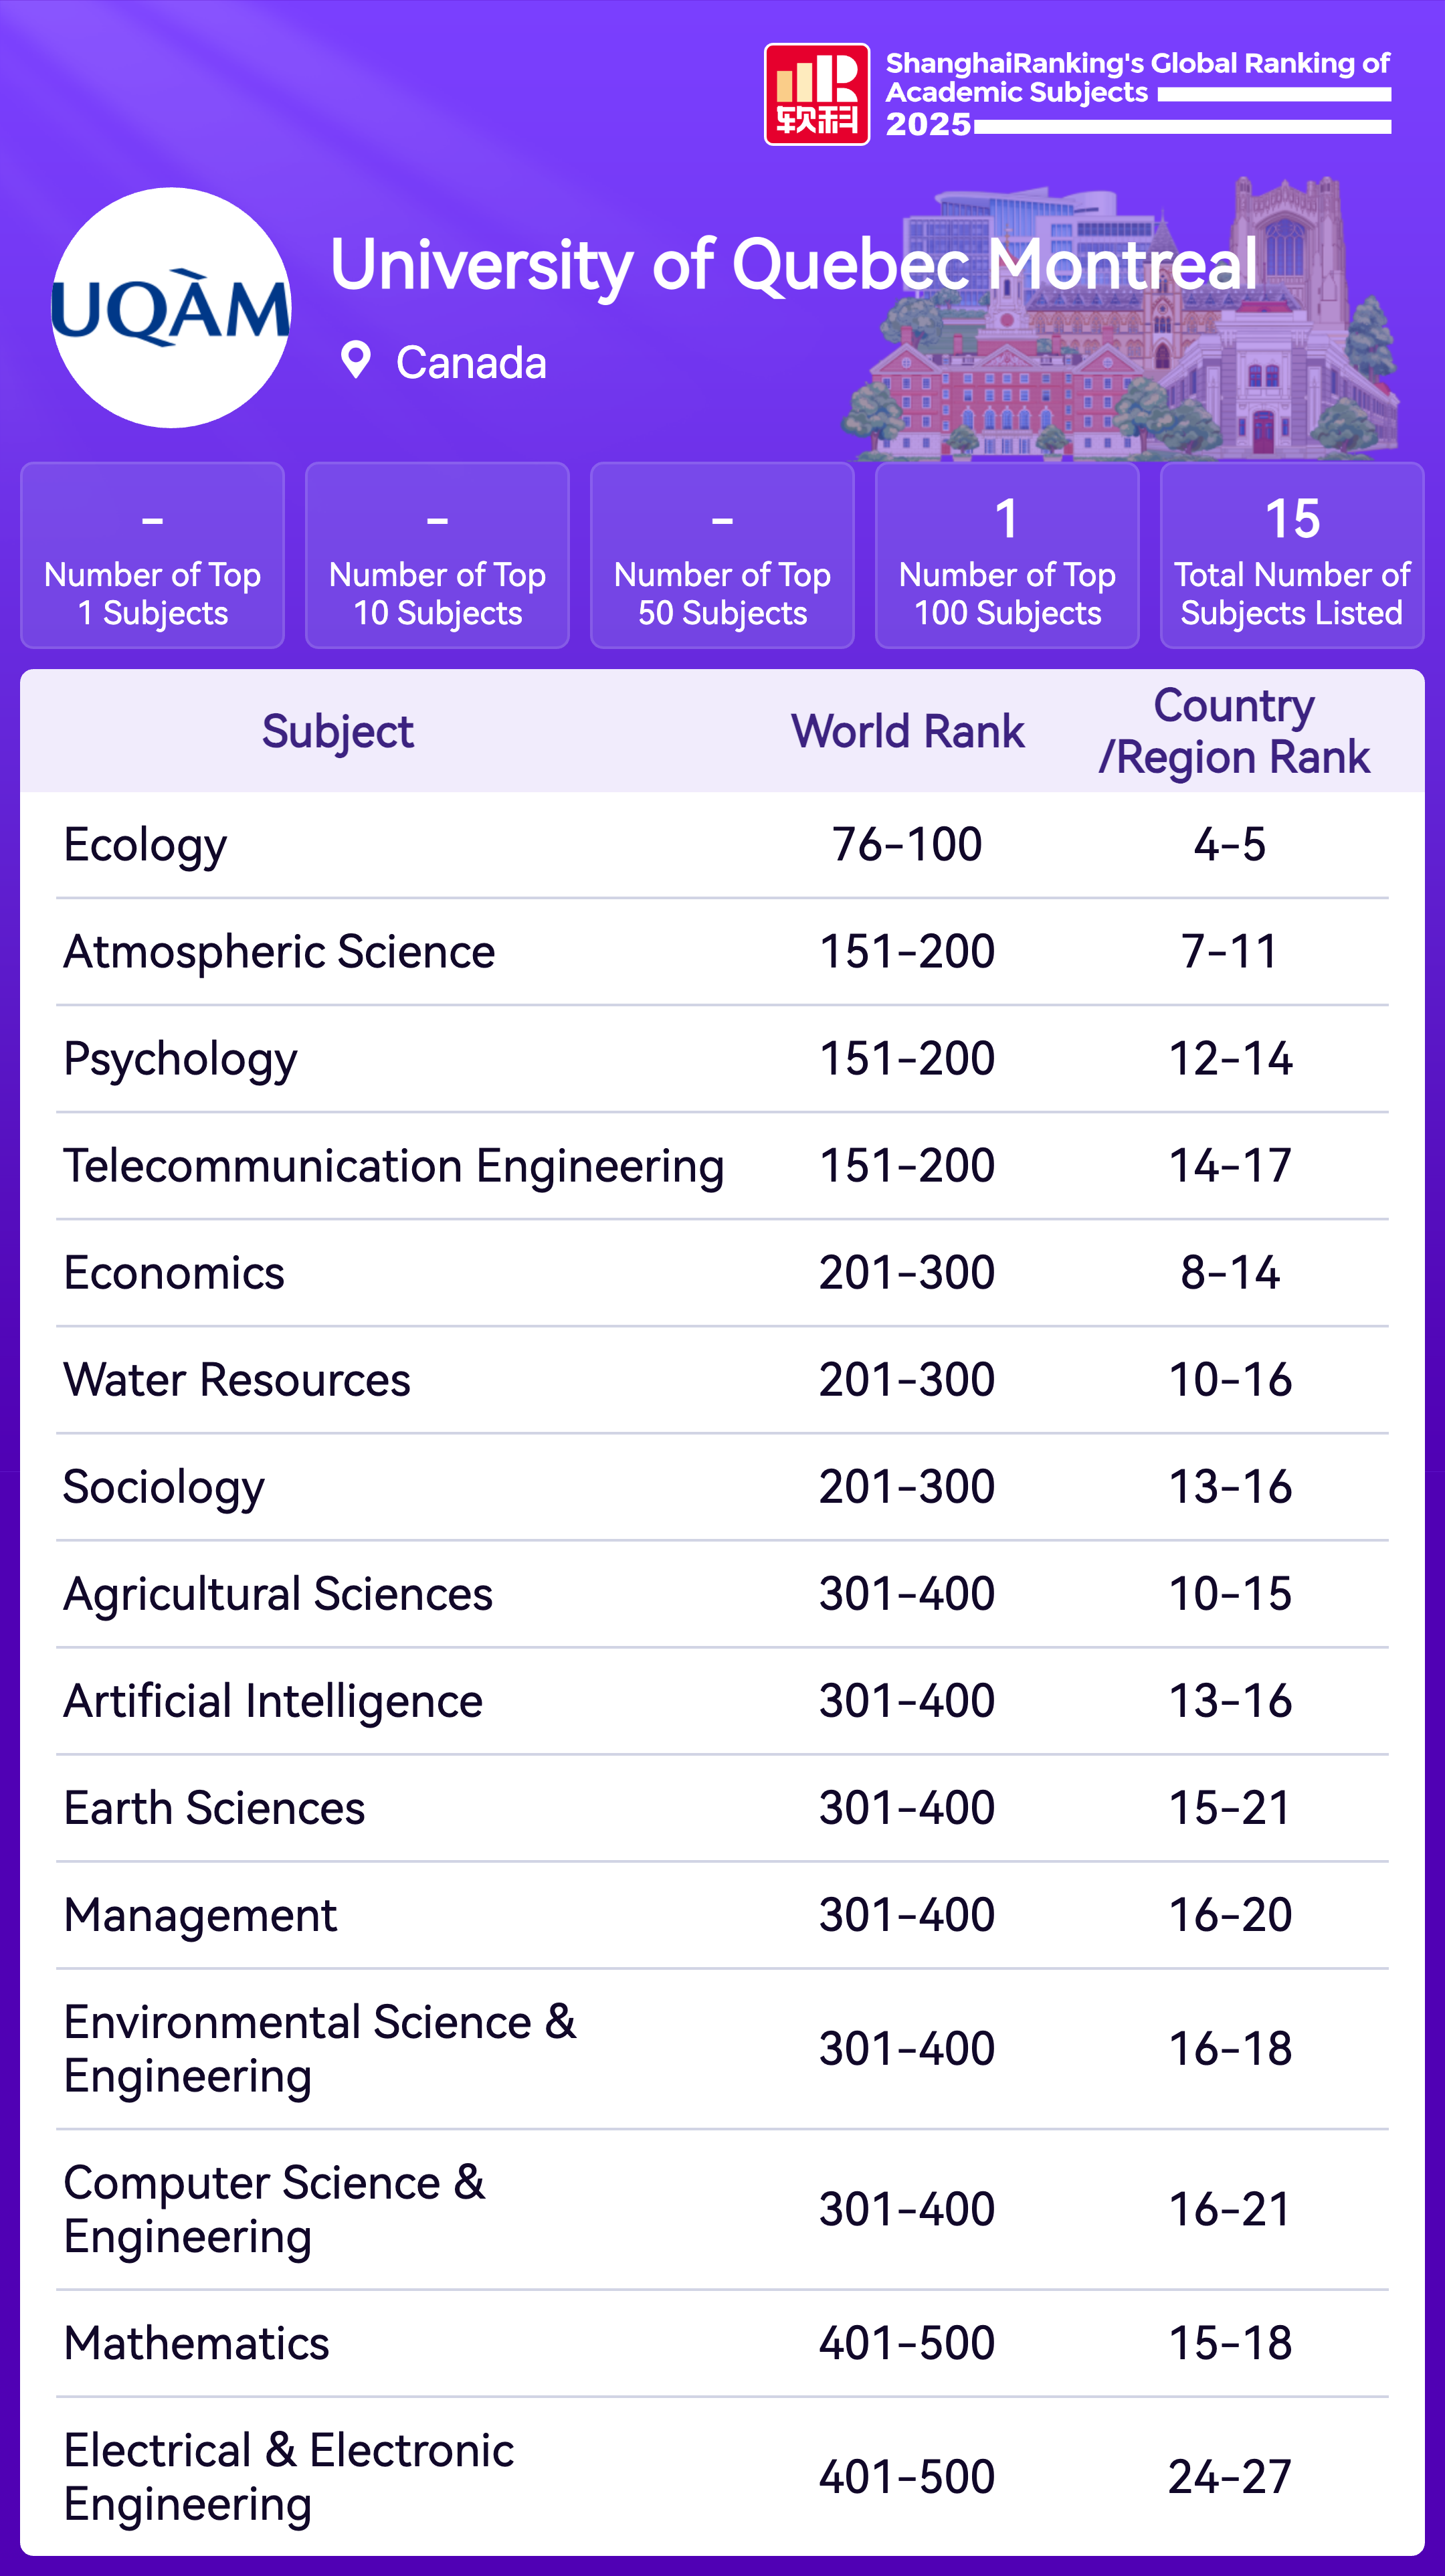The width and height of the screenshot is (1445, 2576).
Task: Click the World Rank column header
Action: [907, 731]
